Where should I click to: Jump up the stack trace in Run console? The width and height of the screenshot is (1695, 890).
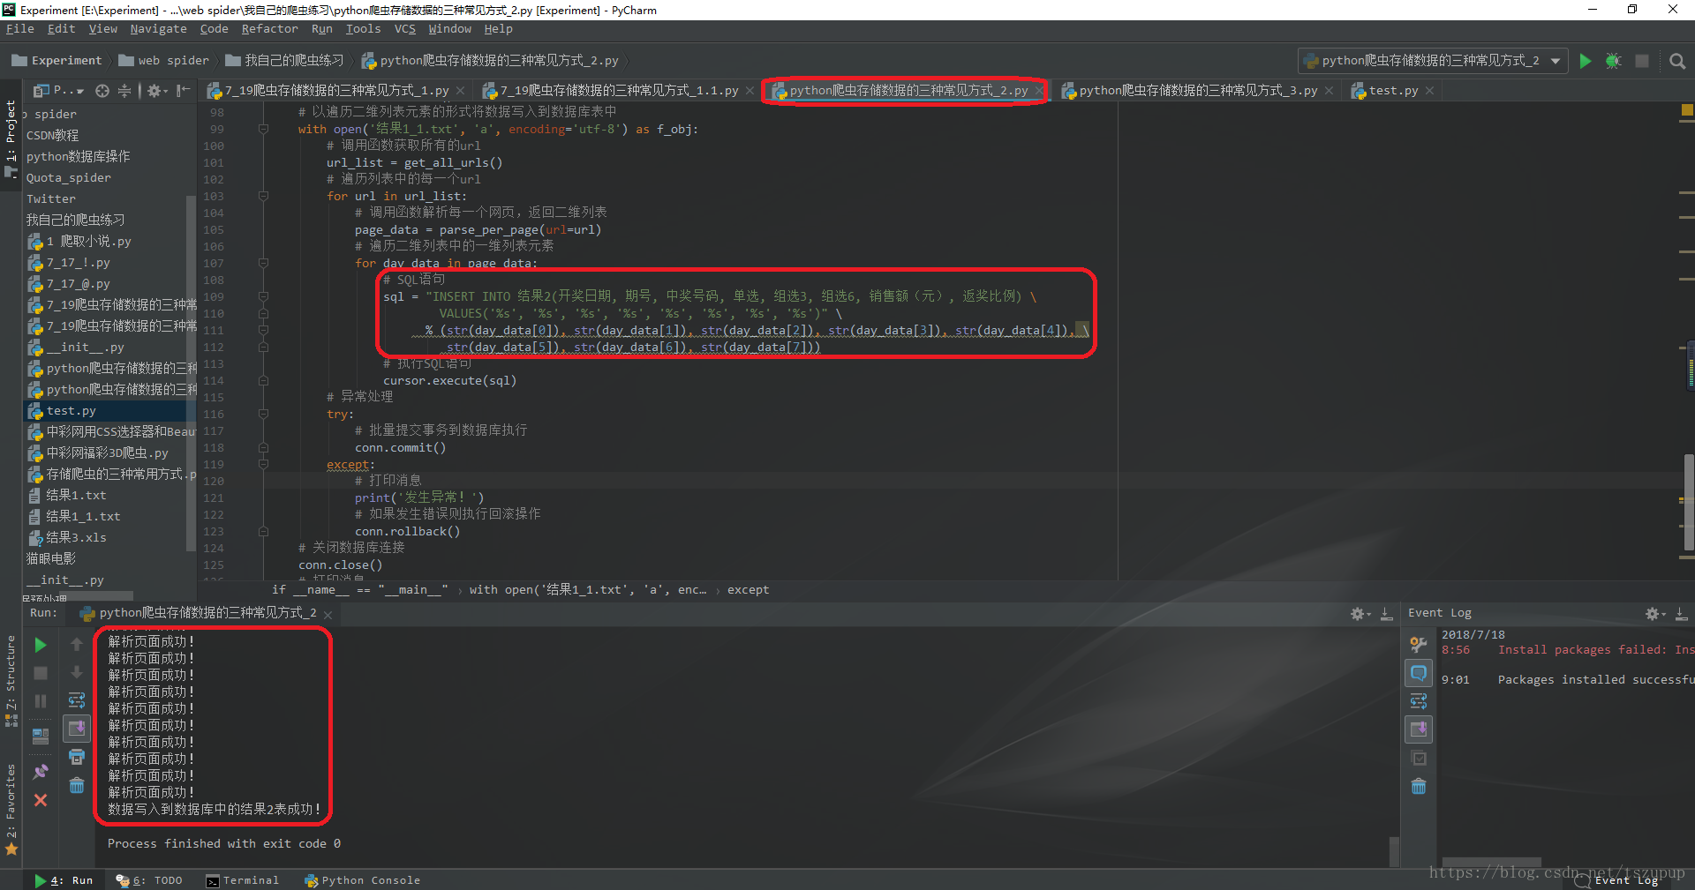pyautogui.click(x=77, y=645)
